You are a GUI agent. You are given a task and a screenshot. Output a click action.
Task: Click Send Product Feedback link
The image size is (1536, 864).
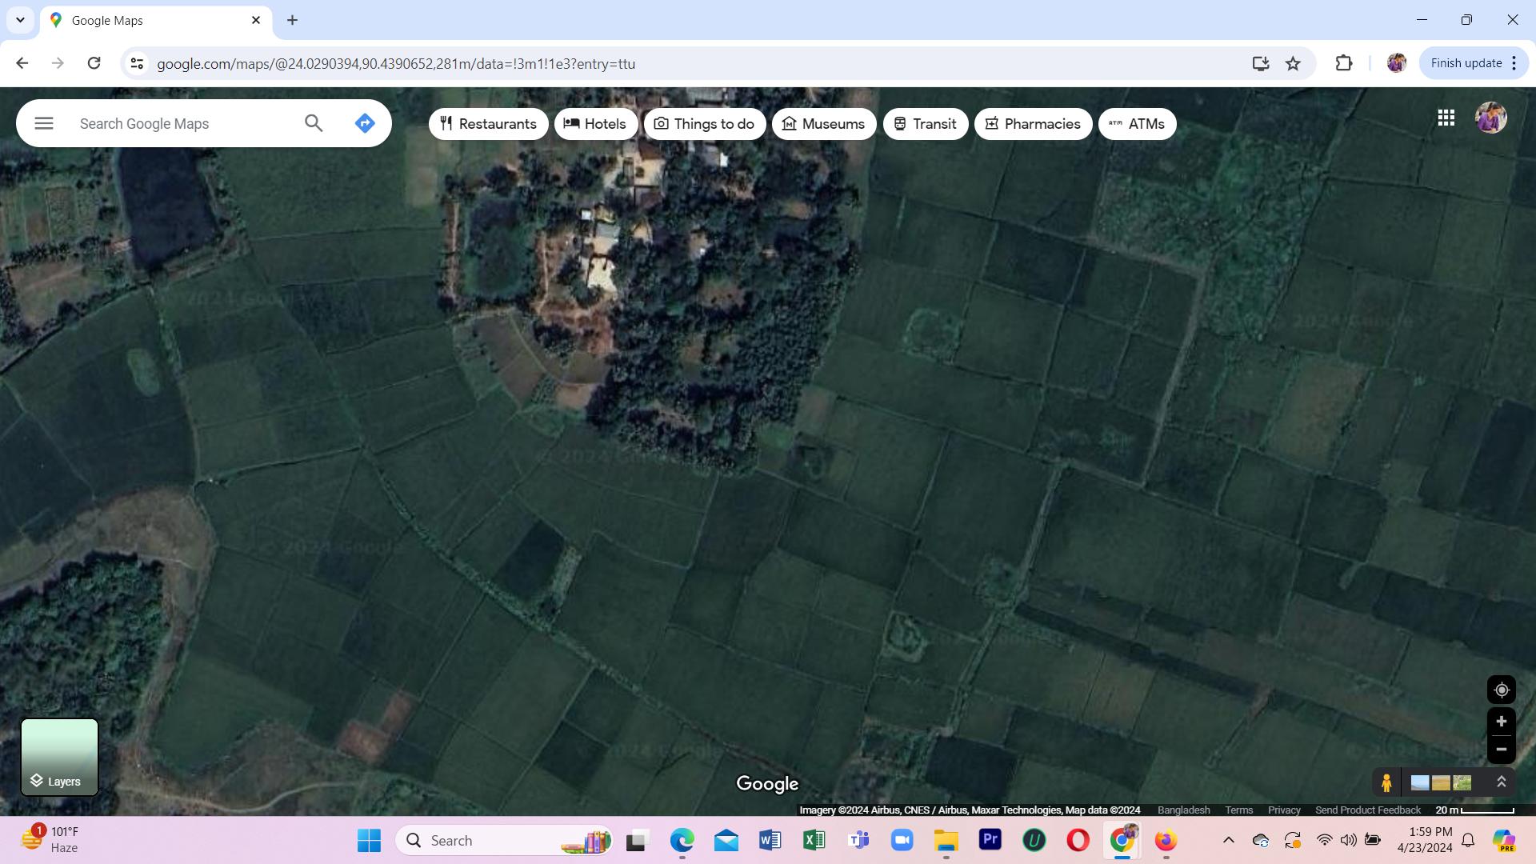click(1367, 810)
